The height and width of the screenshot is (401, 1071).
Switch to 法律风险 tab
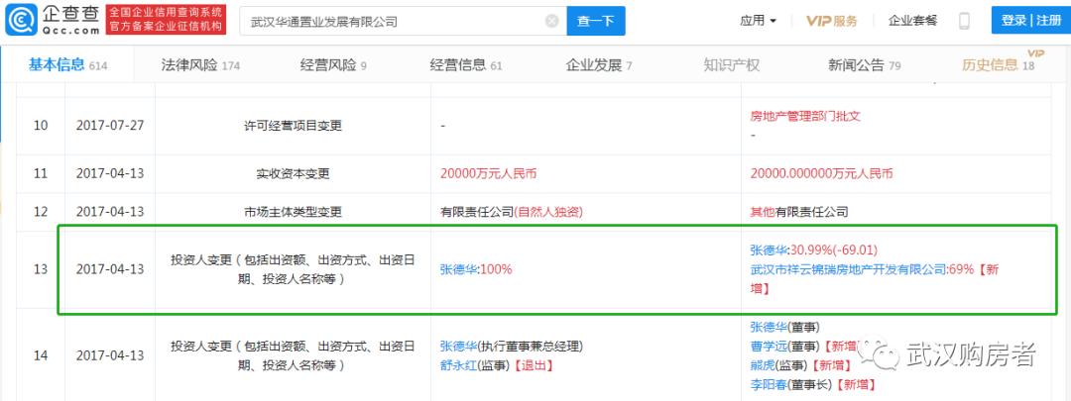click(200, 65)
